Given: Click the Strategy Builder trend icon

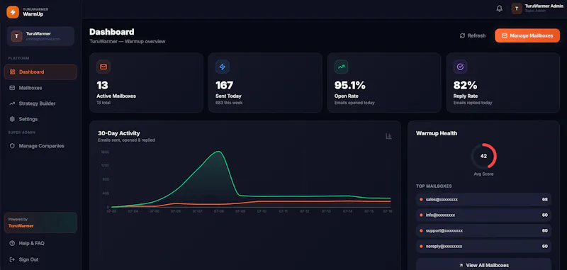Looking at the screenshot, I should [x=12, y=103].
